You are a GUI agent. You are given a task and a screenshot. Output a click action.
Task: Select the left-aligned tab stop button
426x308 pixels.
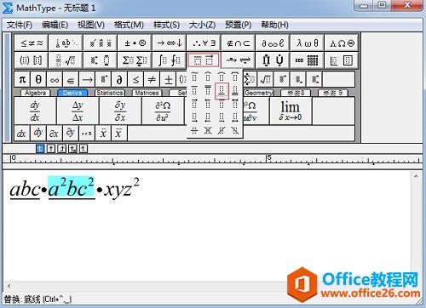[40, 148]
